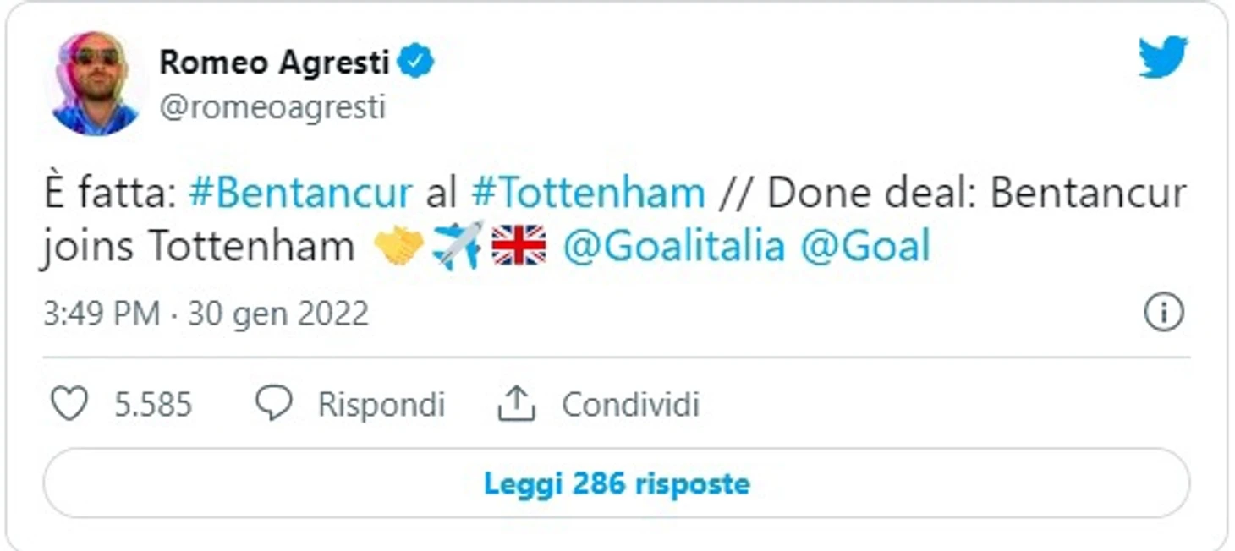The width and height of the screenshot is (1235, 551).
Task: Click the Twitter bird logo
Action: click(1162, 57)
